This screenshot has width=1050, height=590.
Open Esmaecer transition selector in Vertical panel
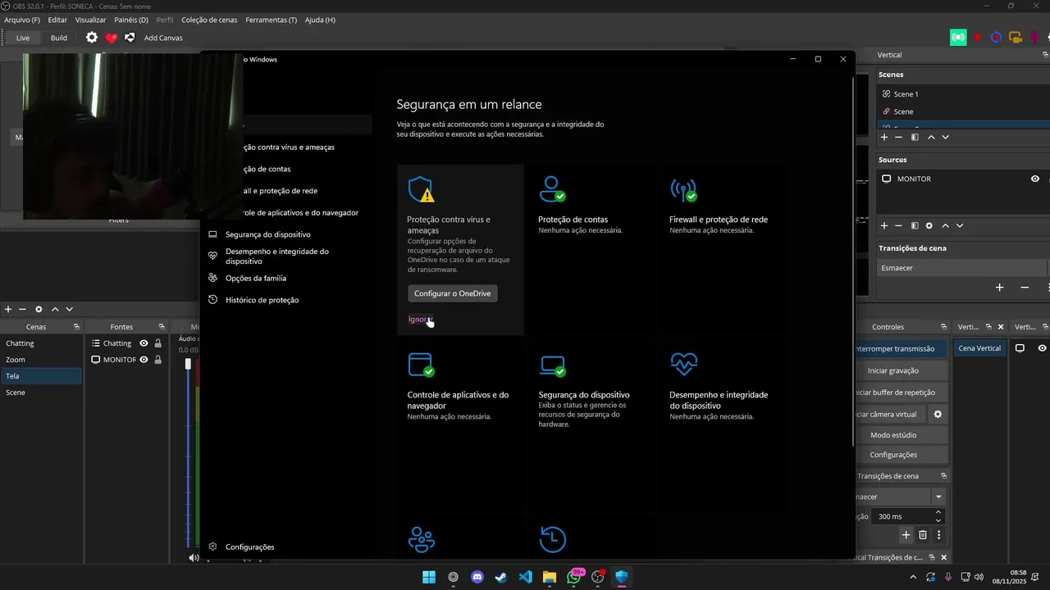pyautogui.click(x=961, y=268)
